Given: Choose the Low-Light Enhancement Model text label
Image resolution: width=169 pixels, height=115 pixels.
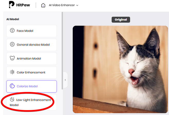Looking at the screenshot, I should [x=30, y=102].
